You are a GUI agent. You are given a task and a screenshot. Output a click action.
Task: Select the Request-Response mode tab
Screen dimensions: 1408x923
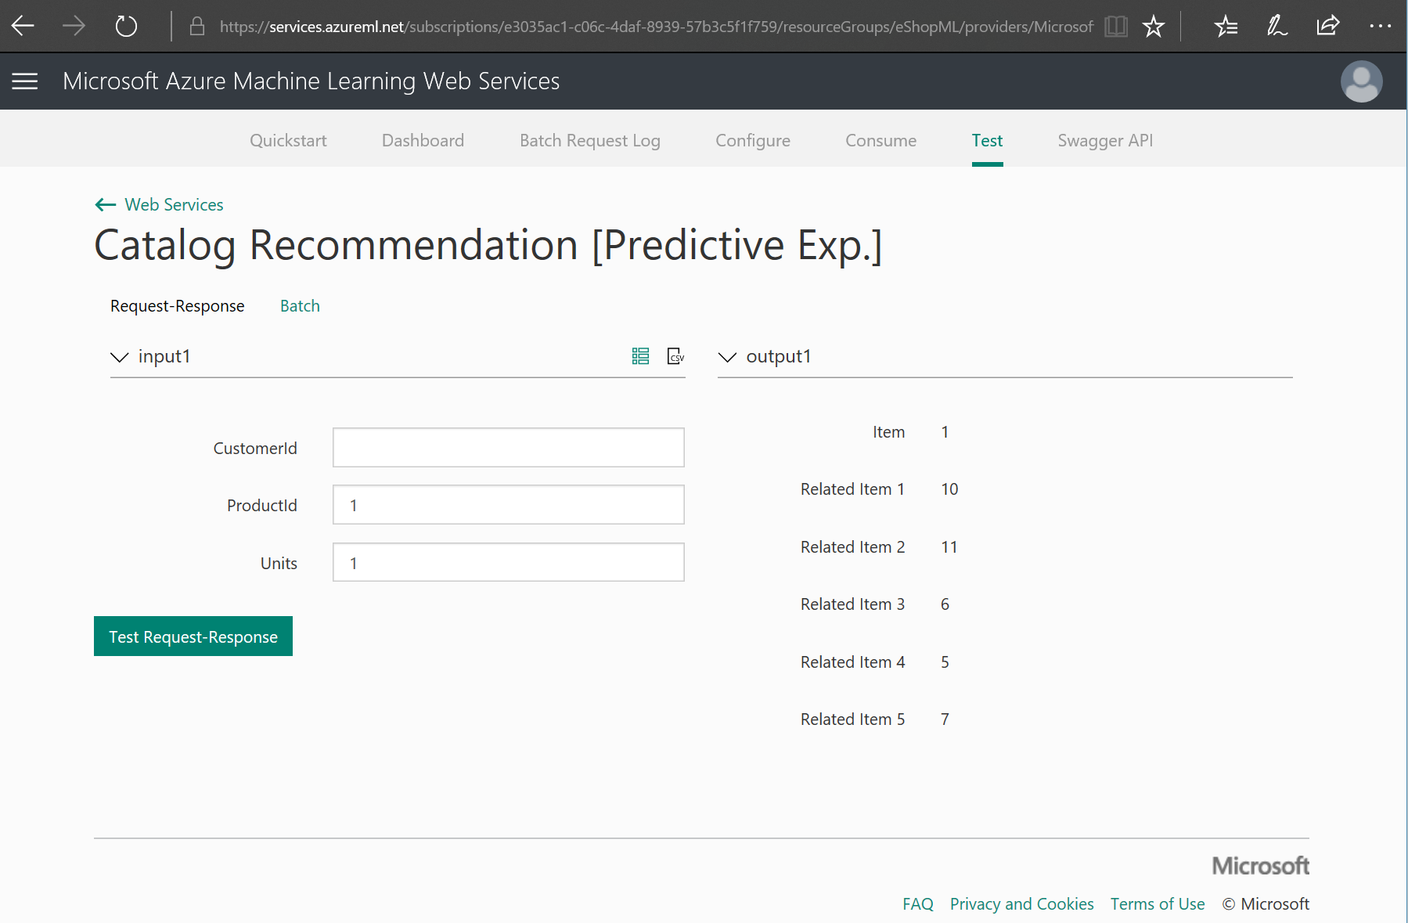[x=178, y=306]
